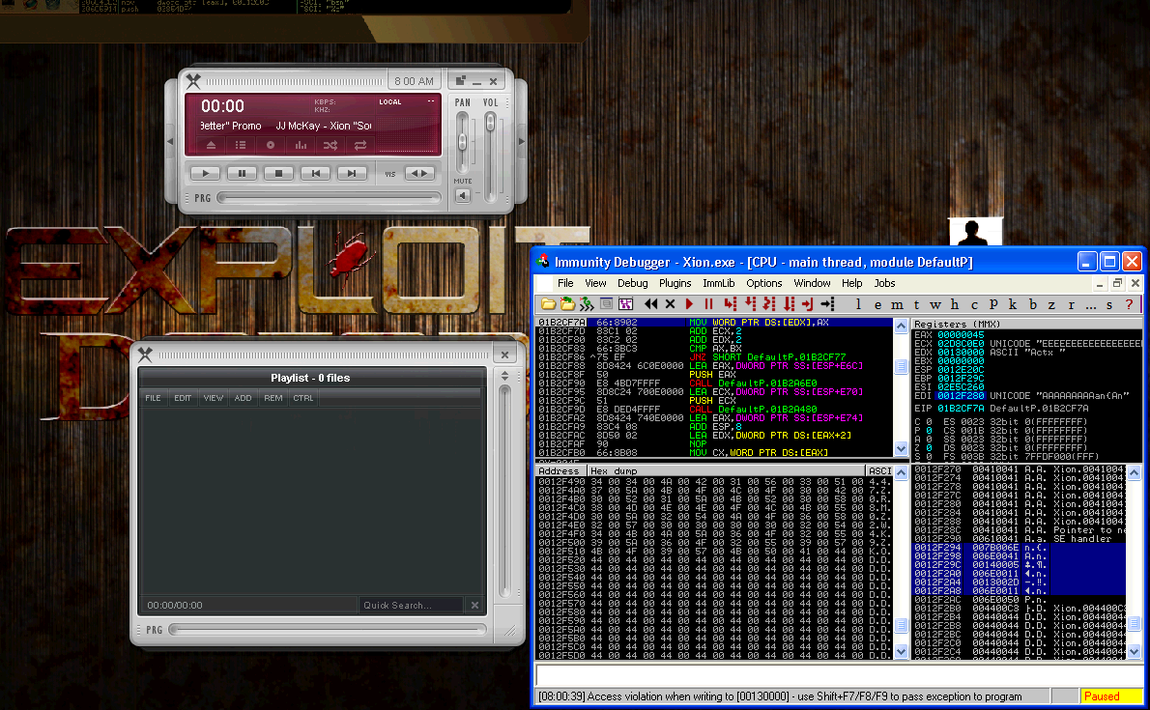This screenshot has height=710, width=1150.
Task: Click the Previous track button in Xion
Action: click(x=315, y=174)
